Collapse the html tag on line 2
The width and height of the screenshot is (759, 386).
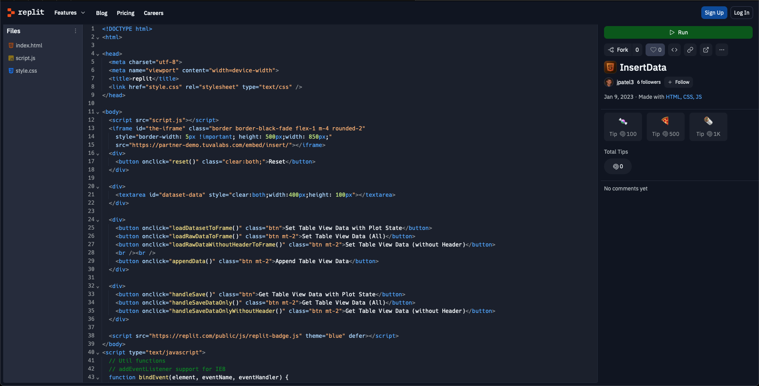[x=98, y=38]
